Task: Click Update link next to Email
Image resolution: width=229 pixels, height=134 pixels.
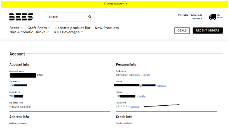Action: [161, 86]
